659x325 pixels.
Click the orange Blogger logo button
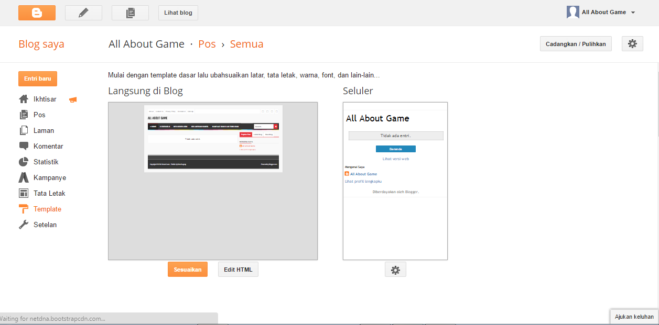coord(37,13)
